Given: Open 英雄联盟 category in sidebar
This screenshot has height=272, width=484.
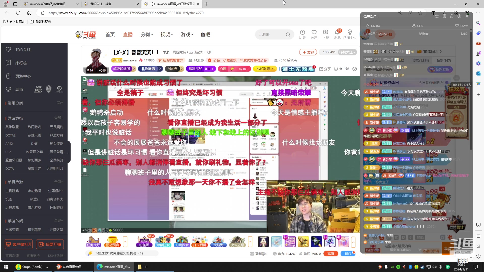Looking at the screenshot, I should tap(12, 127).
